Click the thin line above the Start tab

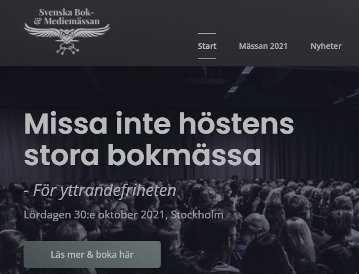point(207,34)
